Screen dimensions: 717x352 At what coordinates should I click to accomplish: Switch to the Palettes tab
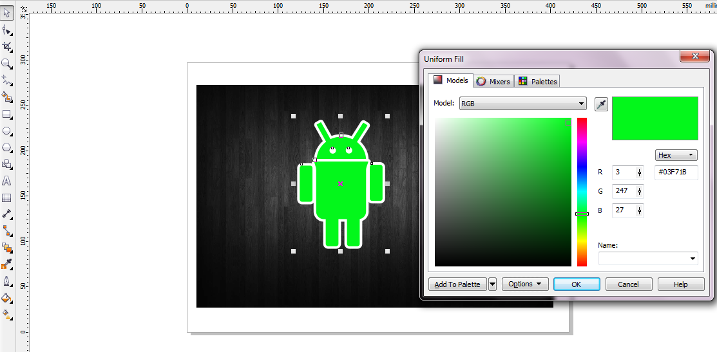537,81
